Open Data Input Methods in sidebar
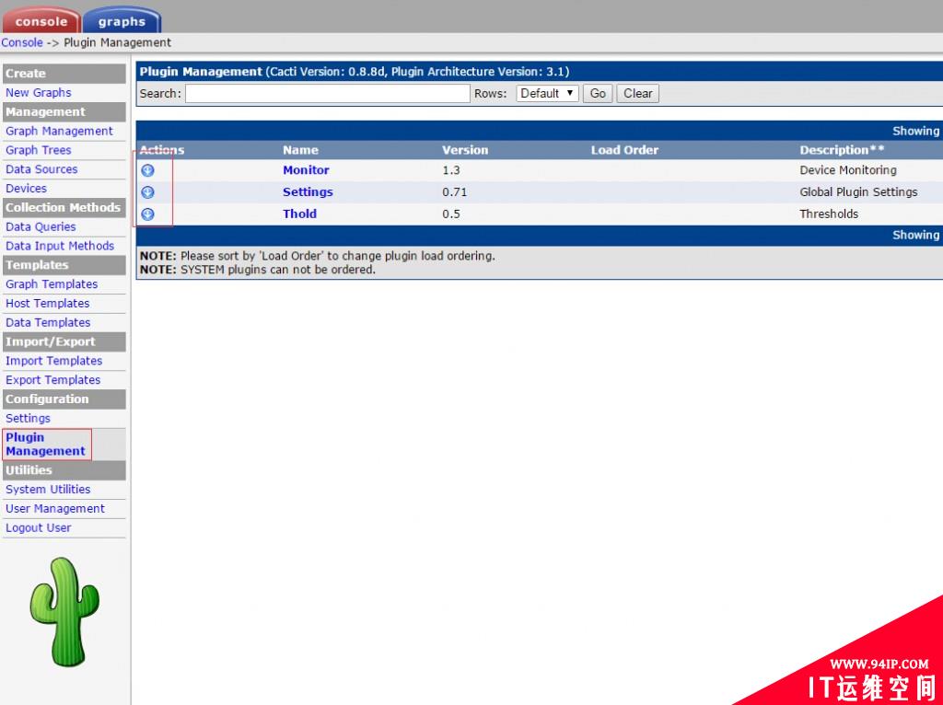This screenshot has width=943, height=705. pyautogui.click(x=60, y=246)
